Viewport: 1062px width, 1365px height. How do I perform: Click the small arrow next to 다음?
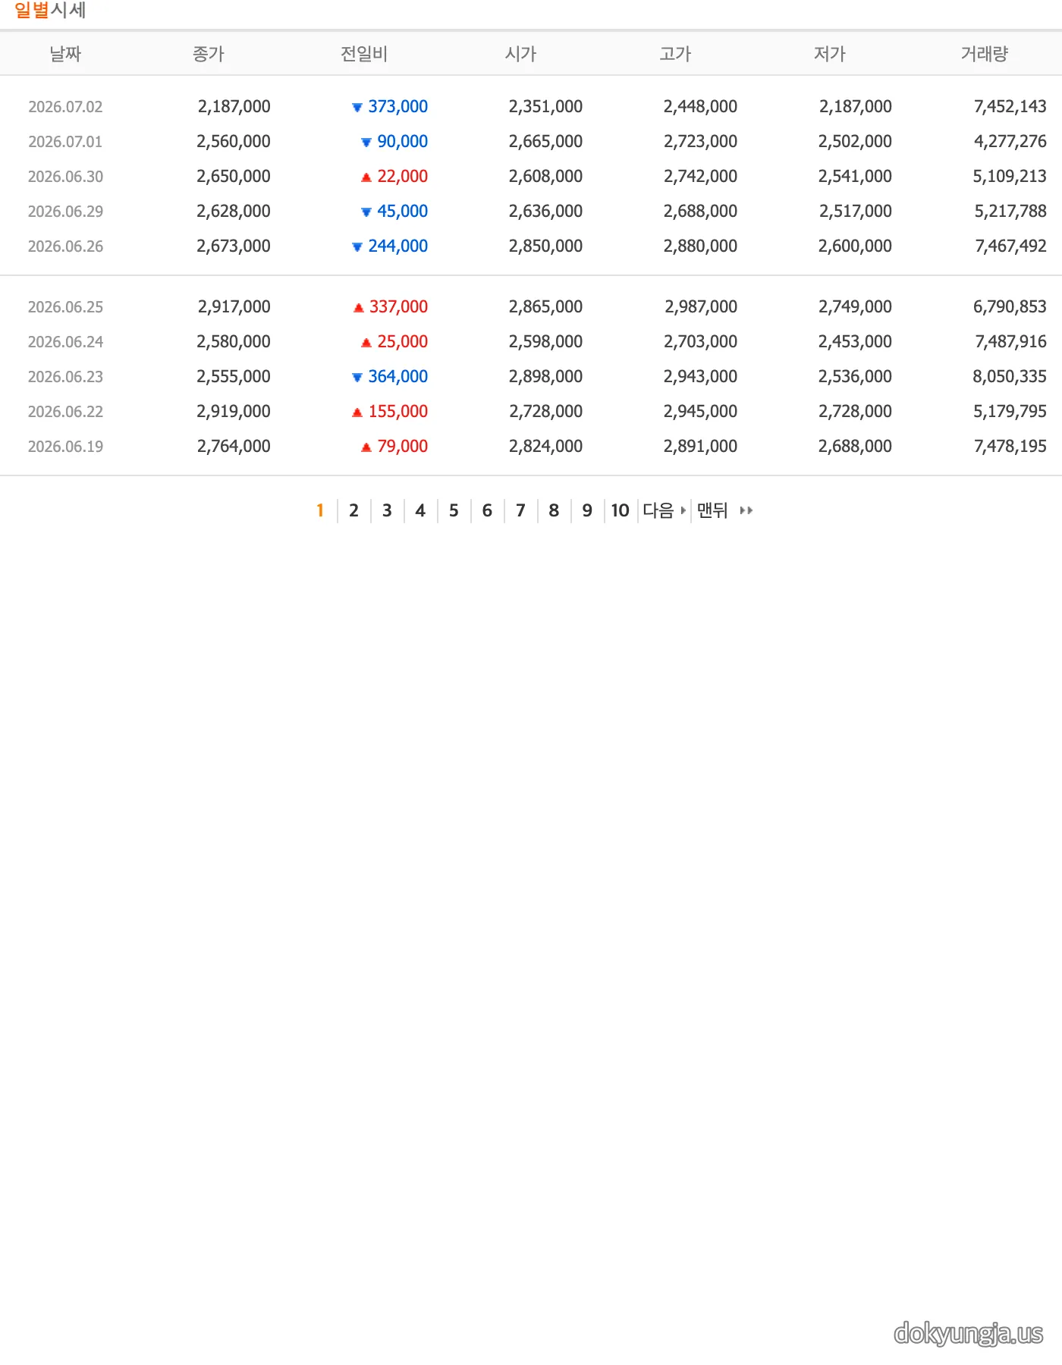[x=683, y=511]
